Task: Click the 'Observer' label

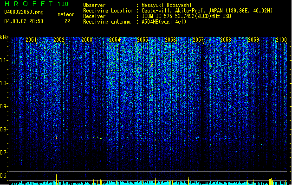Action: tap(94, 5)
